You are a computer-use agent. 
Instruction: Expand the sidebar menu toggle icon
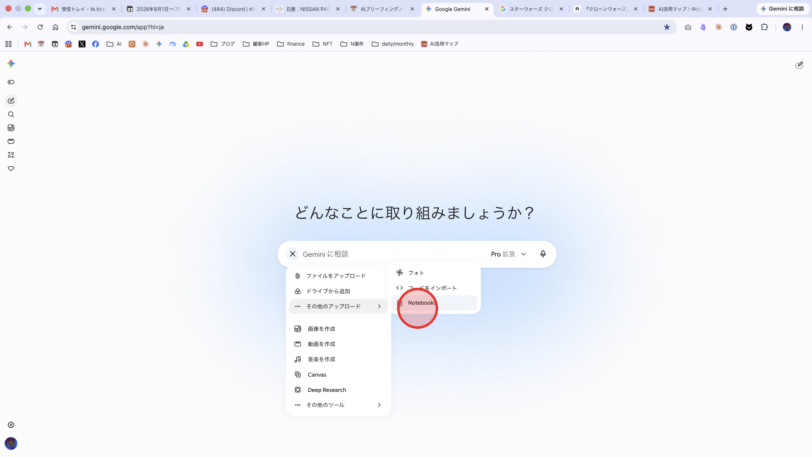tap(11, 82)
